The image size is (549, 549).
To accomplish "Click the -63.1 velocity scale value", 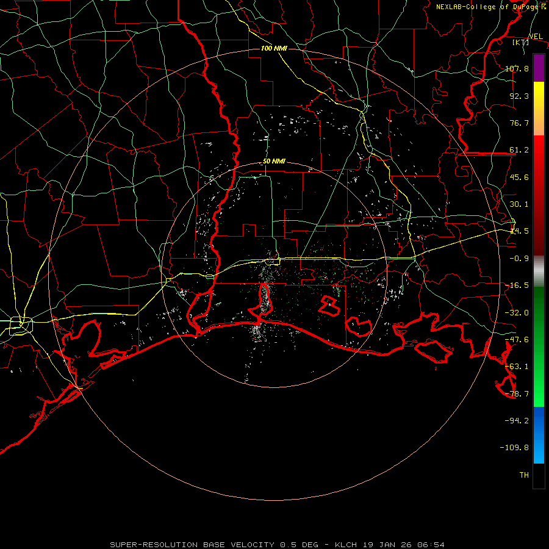I will pyautogui.click(x=517, y=367).
